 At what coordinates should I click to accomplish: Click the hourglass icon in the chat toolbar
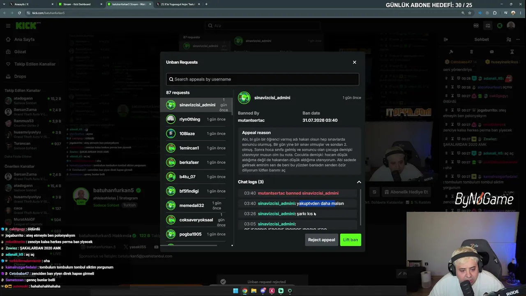[512, 52]
